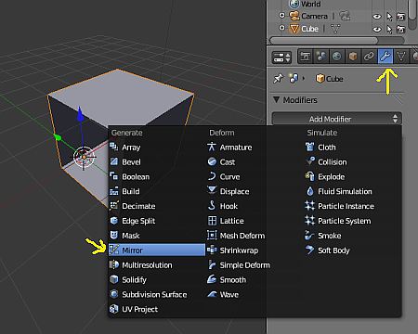Add the Mesh Deform modifier
418x334 pixels.
[x=254, y=236]
